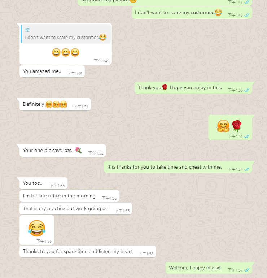
Task: Click the blue double-check ticks on the 1:48 message
Action: [x=247, y=15]
